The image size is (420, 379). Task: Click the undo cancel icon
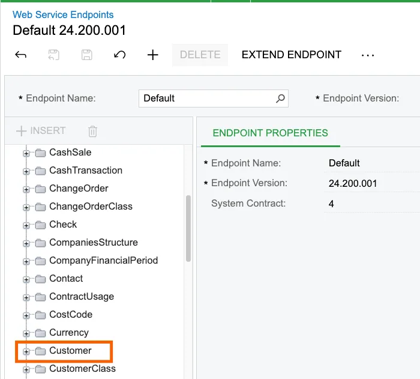pos(120,55)
